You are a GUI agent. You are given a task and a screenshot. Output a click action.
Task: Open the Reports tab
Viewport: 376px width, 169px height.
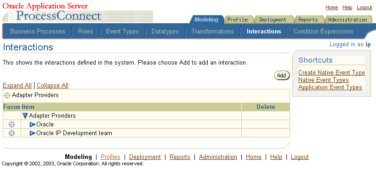point(308,20)
